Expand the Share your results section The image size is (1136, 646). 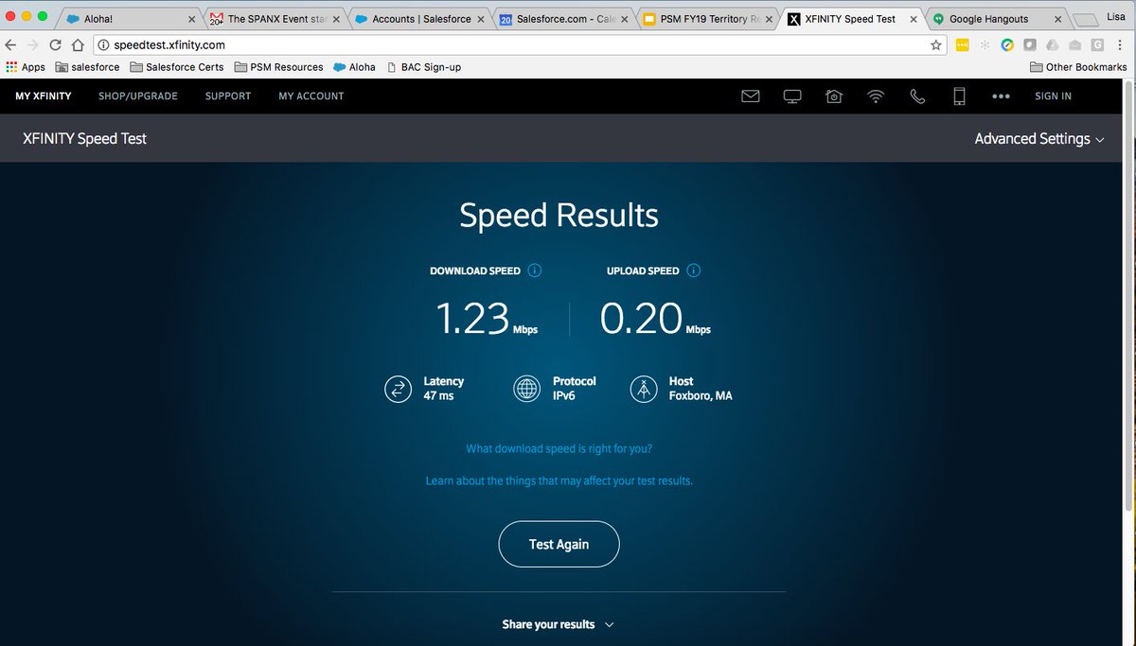pos(559,624)
